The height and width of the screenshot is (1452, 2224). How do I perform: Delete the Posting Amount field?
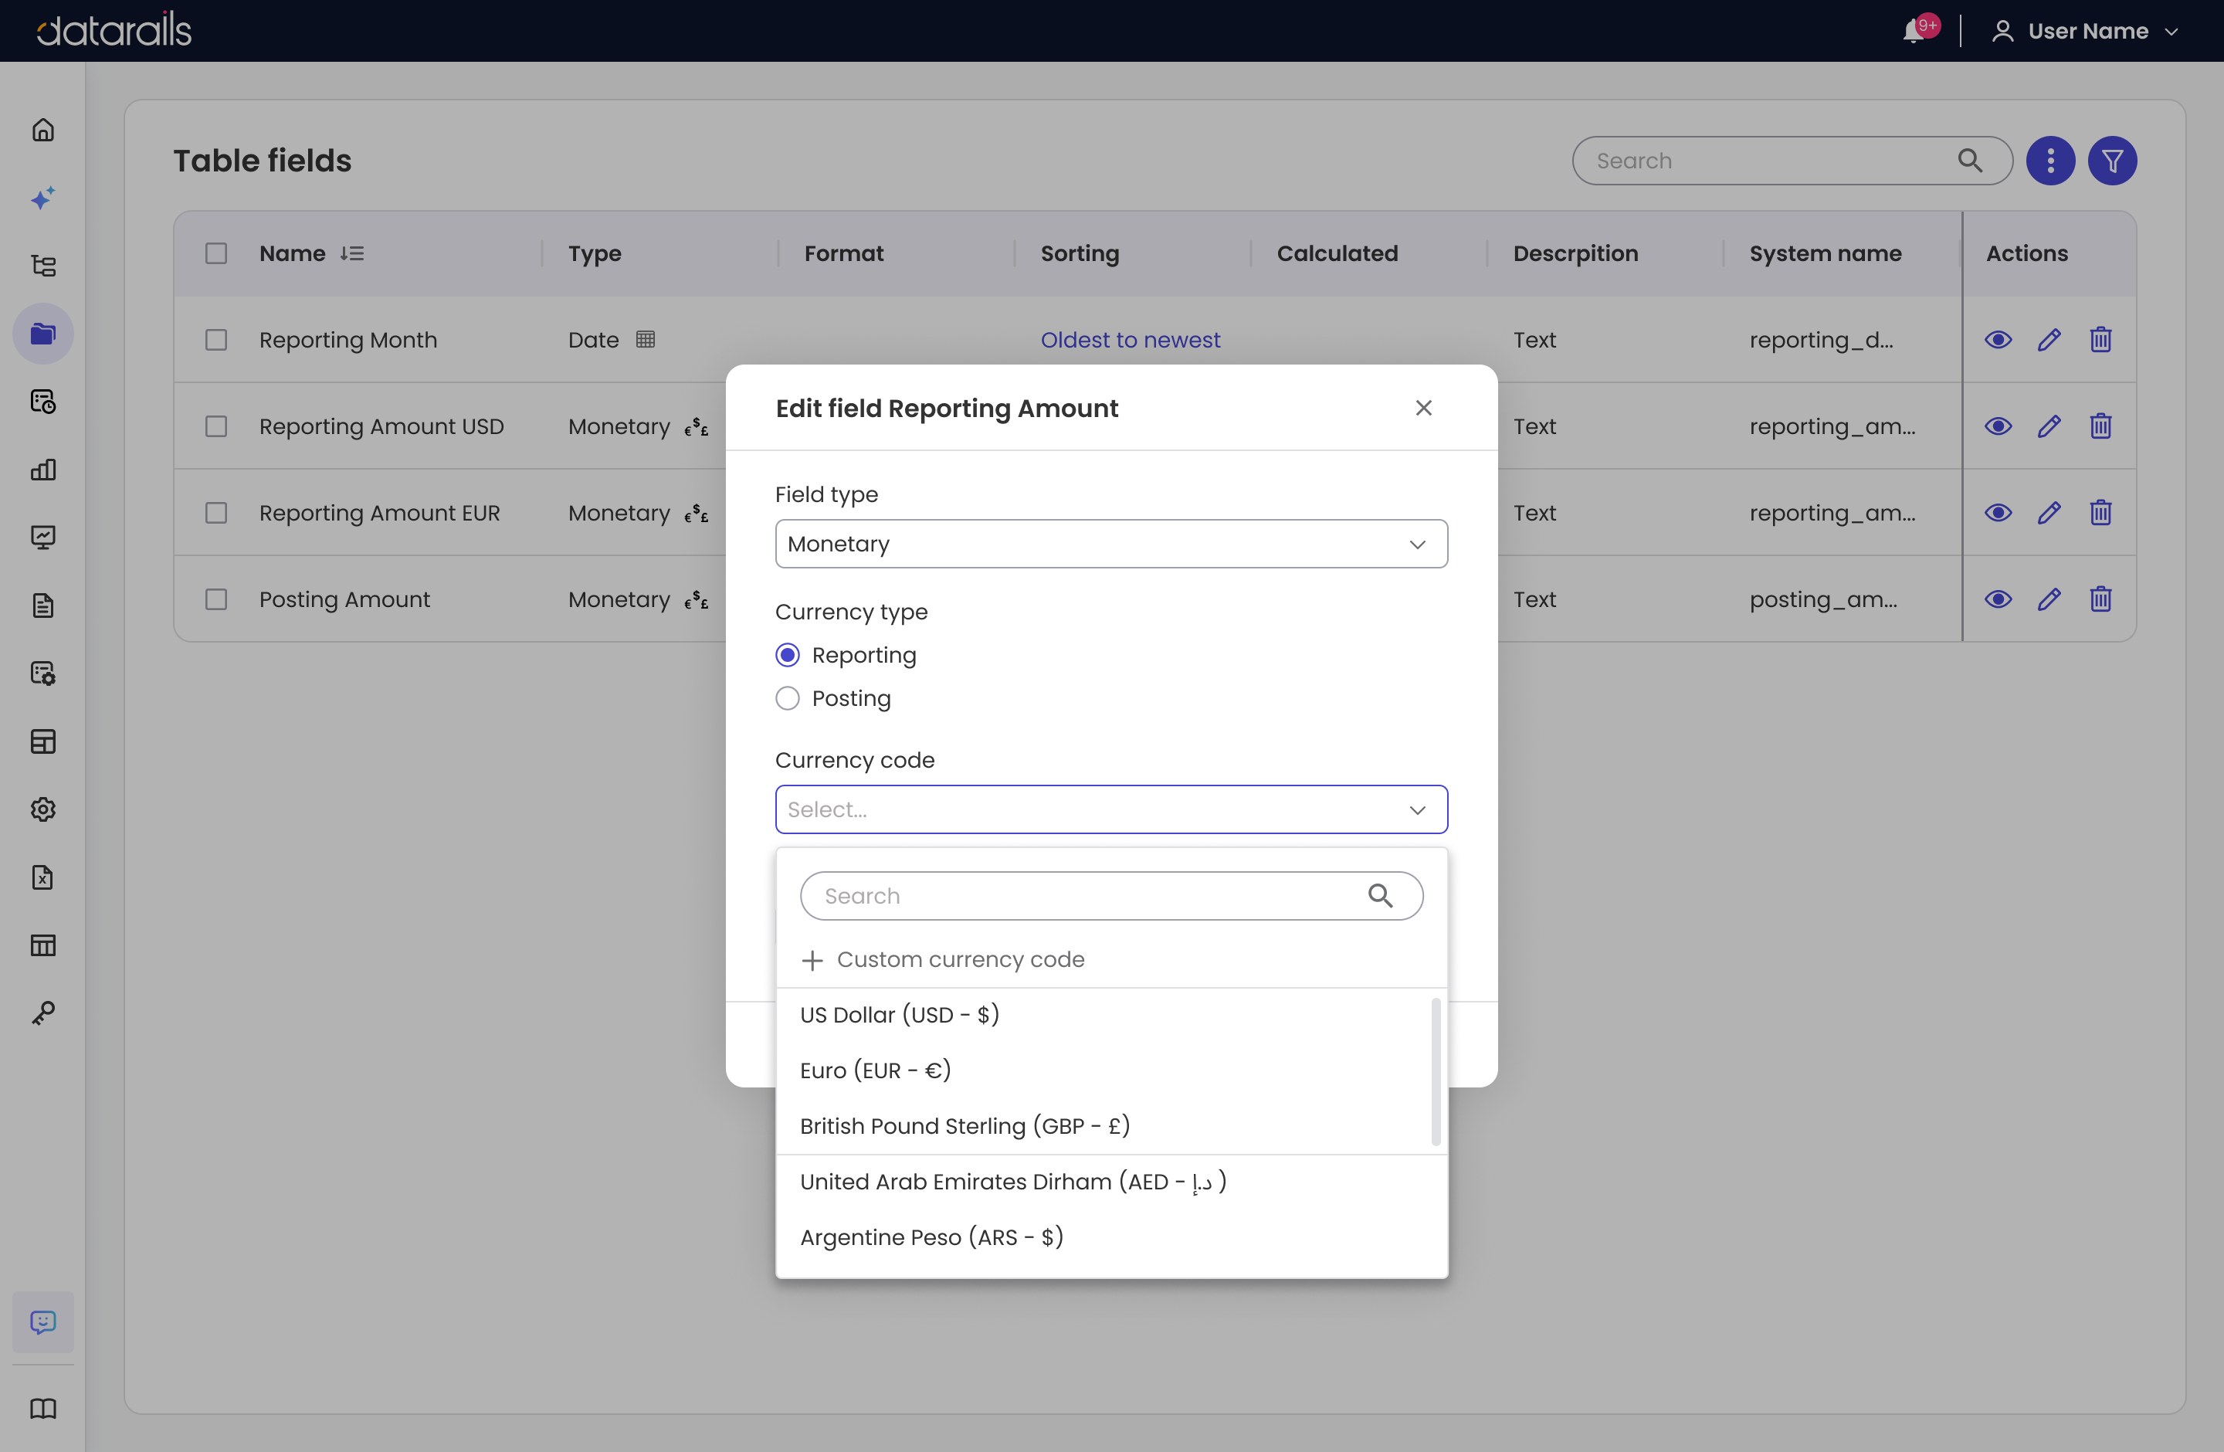coord(2100,599)
